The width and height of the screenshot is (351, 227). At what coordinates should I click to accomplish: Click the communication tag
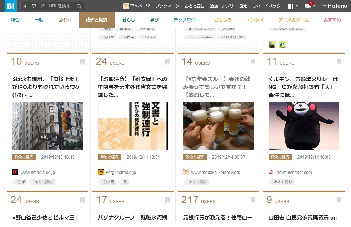[200, 37]
